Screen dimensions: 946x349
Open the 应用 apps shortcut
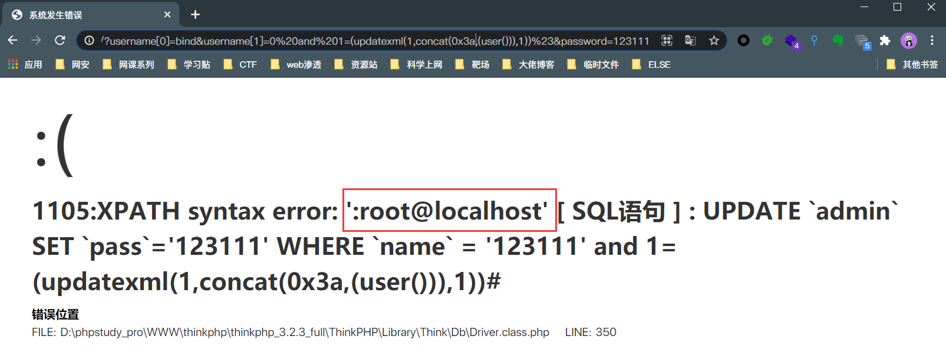coord(25,64)
